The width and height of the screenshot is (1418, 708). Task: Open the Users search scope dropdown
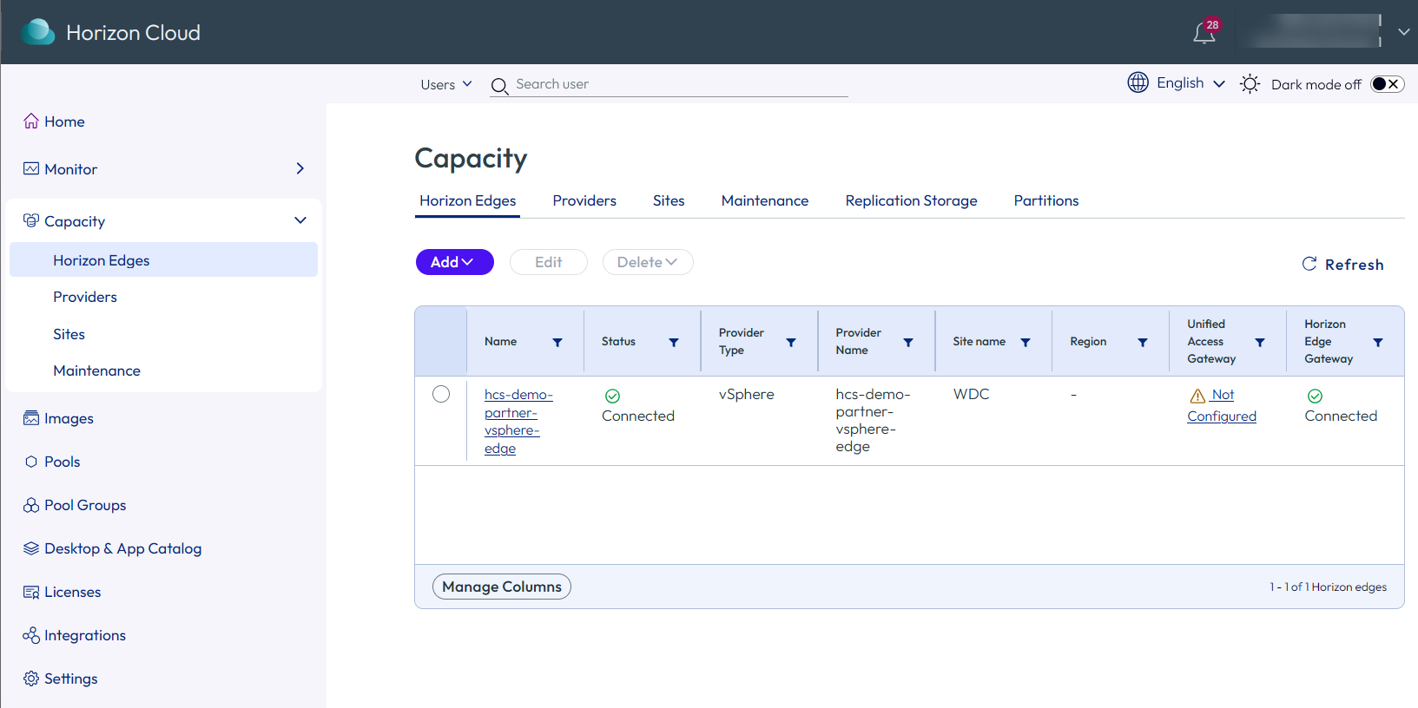(446, 84)
